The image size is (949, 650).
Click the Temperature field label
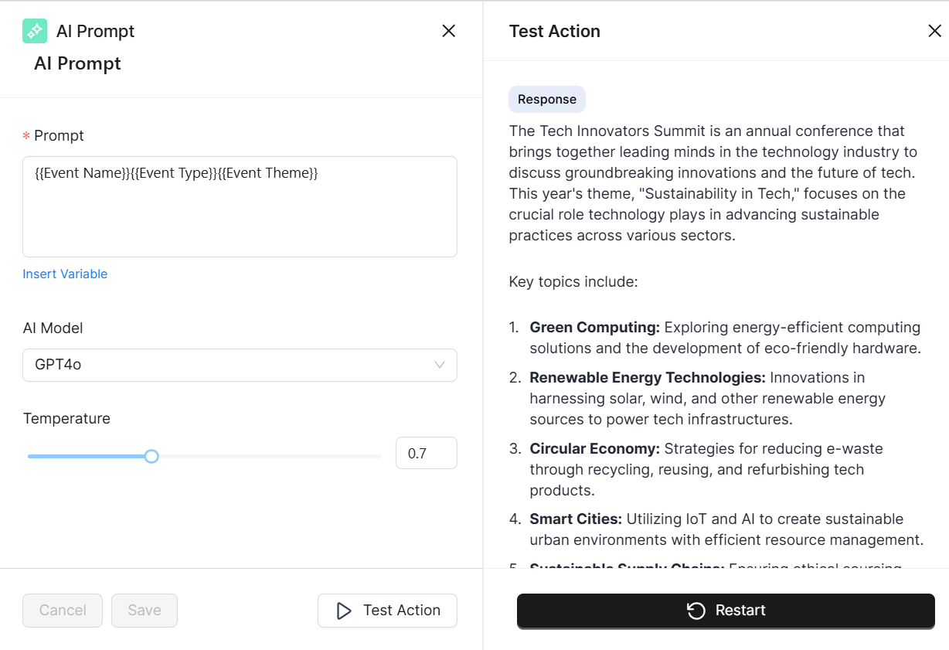pyautogui.click(x=66, y=418)
